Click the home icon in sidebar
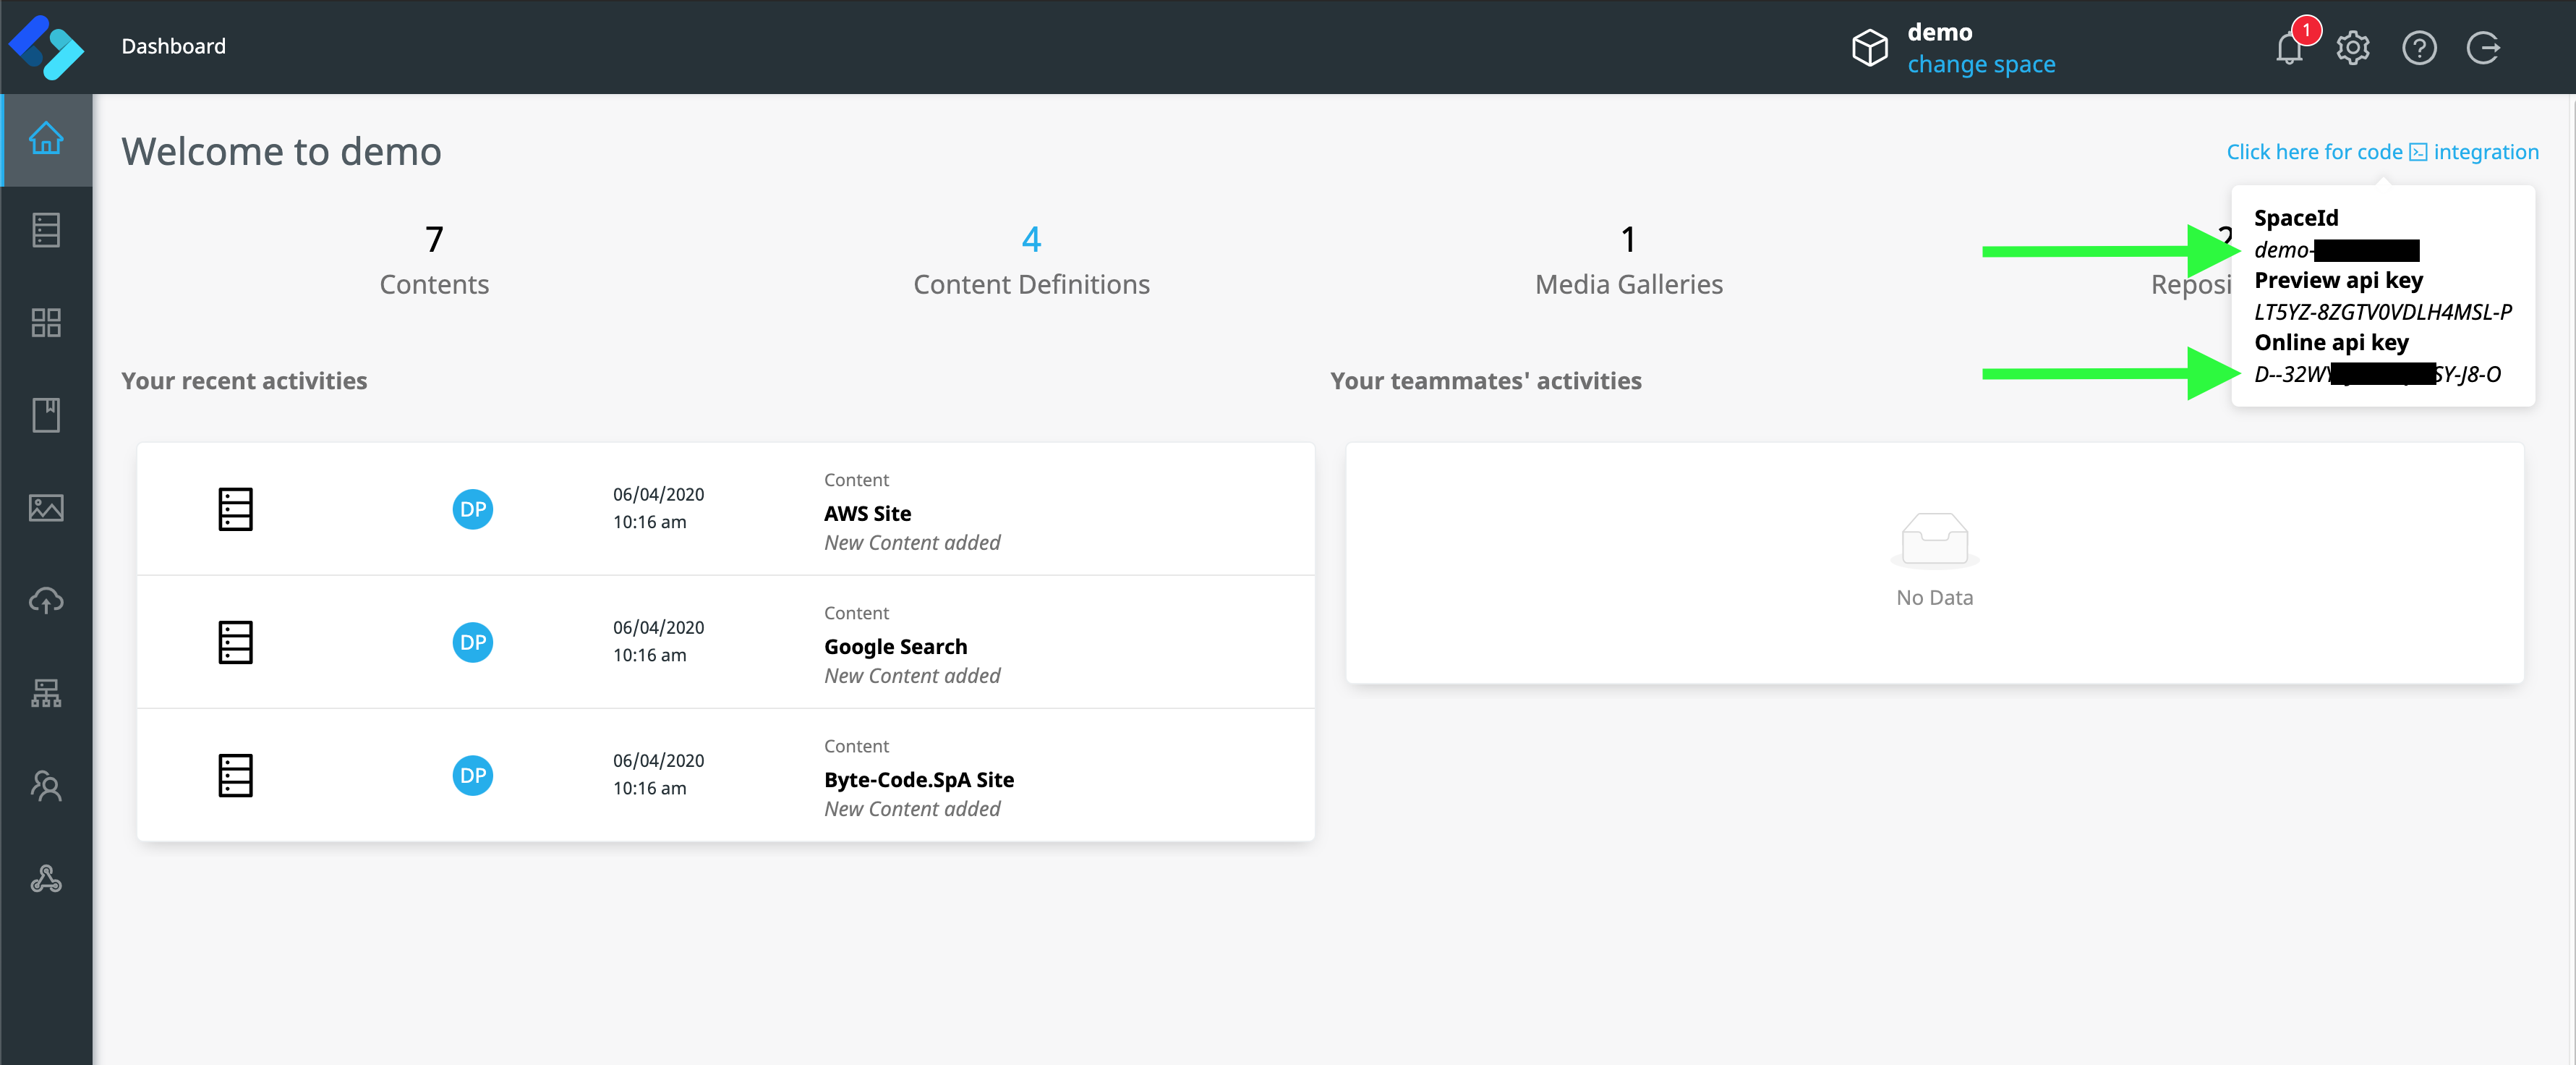2576x1065 pixels. pos(46,139)
